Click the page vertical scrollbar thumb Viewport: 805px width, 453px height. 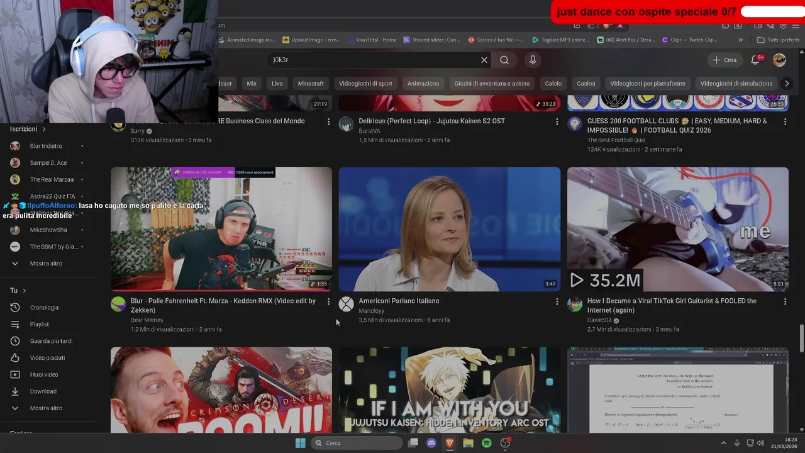click(801, 338)
